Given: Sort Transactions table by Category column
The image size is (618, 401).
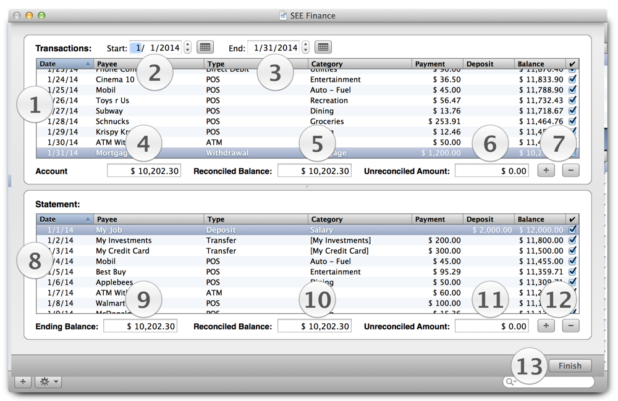Looking at the screenshot, I should (x=360, y=64).
